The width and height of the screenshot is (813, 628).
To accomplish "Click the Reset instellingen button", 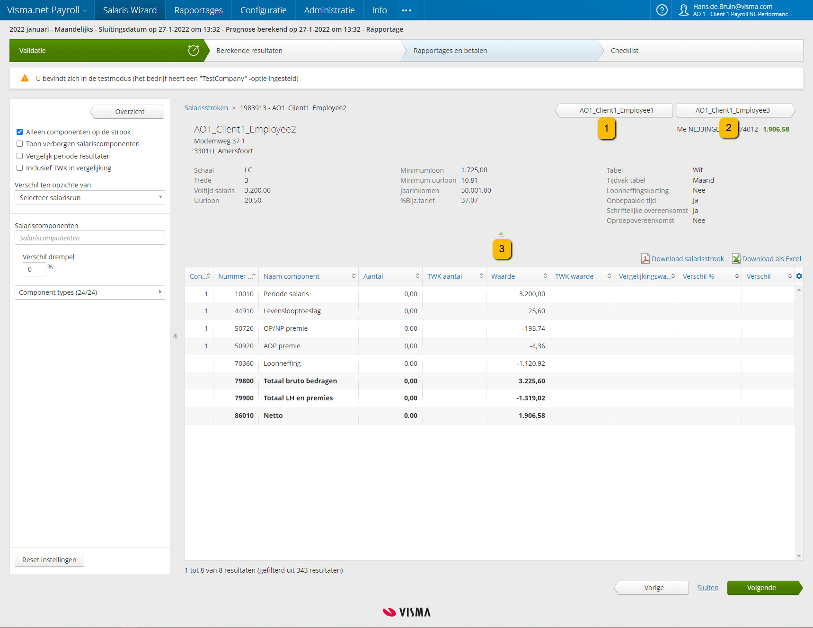I will pyautogui.click(x=49, y=559).
